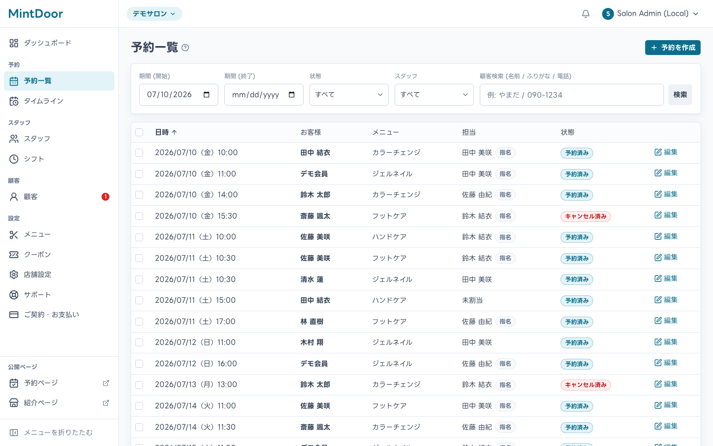Open ご契約・お支払い in sidebar

coord(59,315)
